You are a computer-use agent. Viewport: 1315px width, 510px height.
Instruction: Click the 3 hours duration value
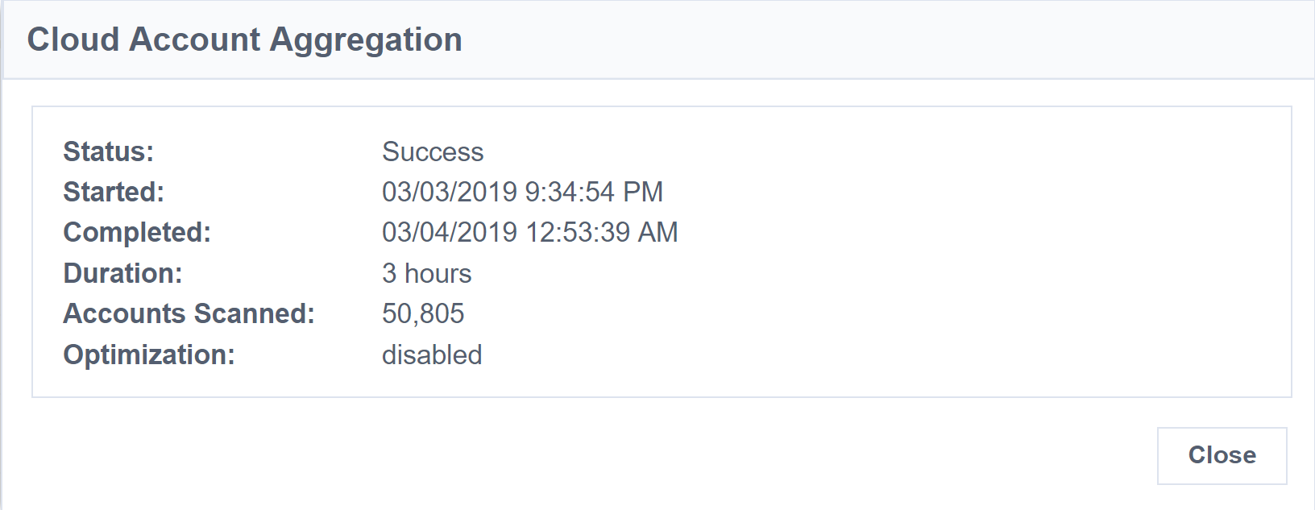[426, 273]
